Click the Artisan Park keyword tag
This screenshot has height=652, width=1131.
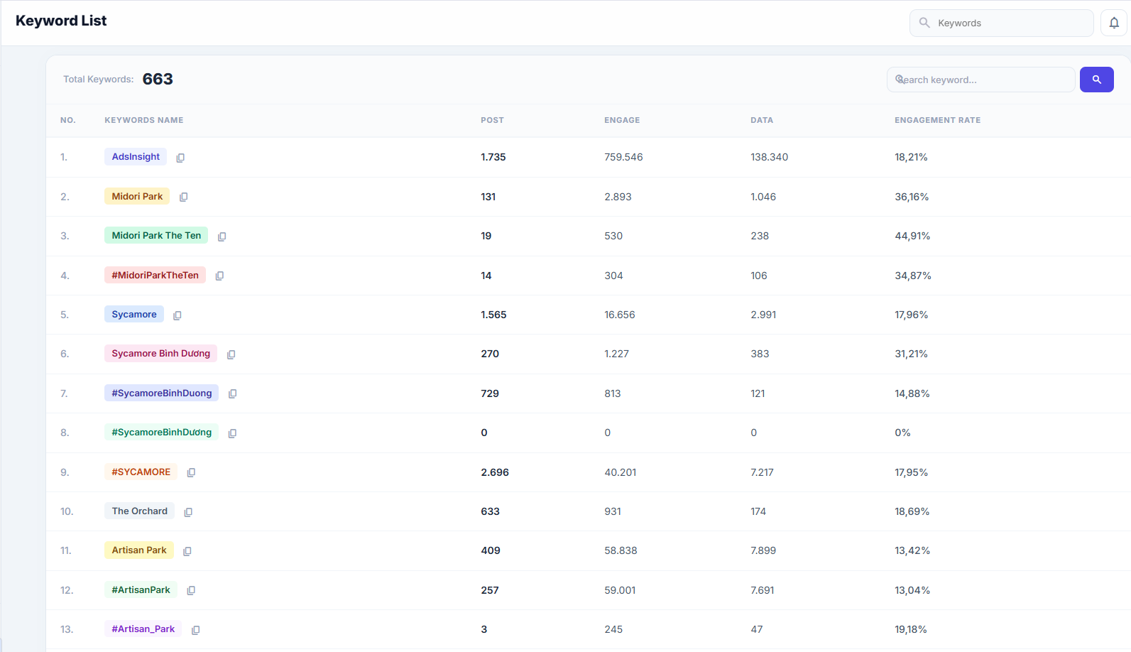click(139, 550)
